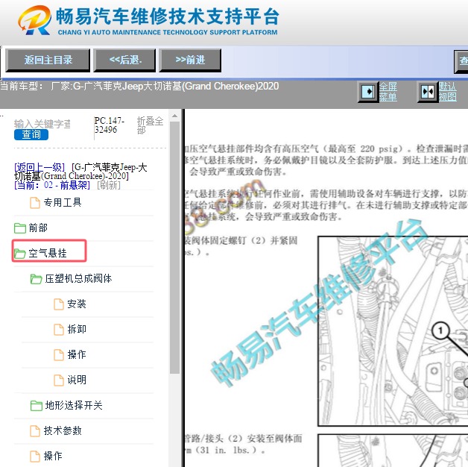Click callout number 1 in the diagram
Screen dimensions: 468x467
point(440,330)
